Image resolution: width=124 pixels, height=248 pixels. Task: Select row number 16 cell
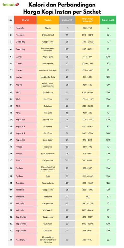coord(11,133)
